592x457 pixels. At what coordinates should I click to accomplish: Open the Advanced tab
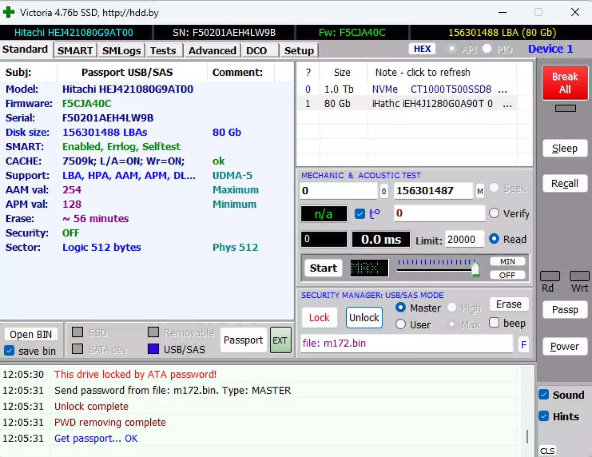tap(212, 51)
